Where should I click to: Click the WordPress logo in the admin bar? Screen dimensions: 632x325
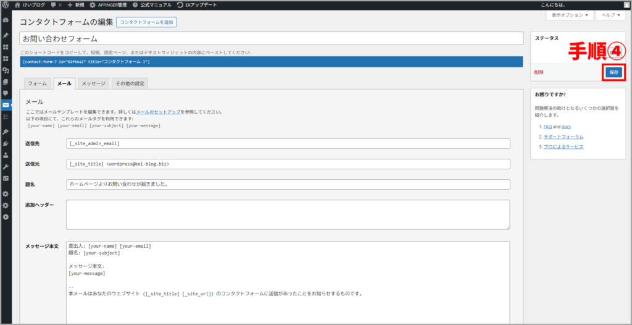tap(6, 5)
